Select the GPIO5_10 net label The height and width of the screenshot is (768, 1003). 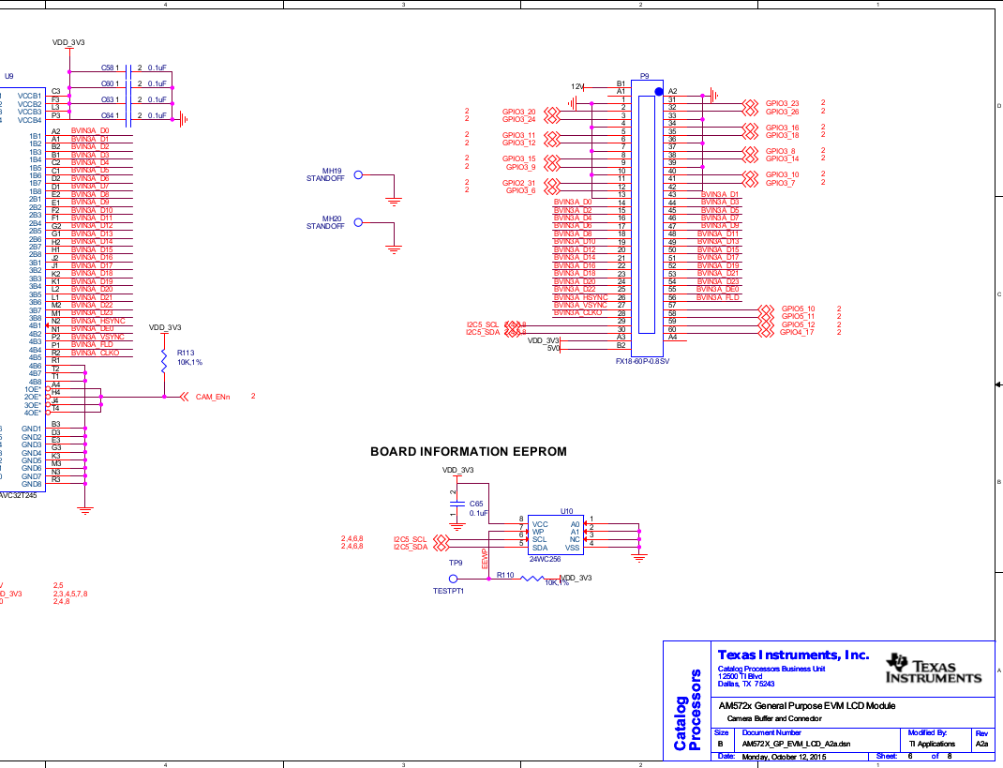tap(799, 309)
